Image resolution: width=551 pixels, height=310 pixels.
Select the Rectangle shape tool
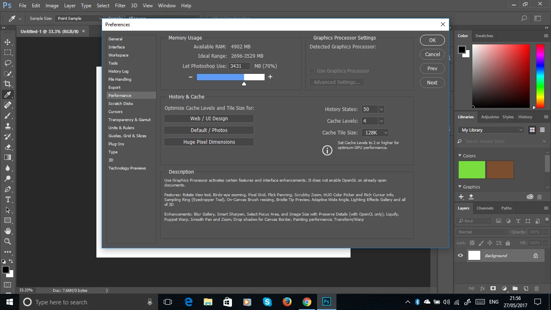(x=8, y=220)
